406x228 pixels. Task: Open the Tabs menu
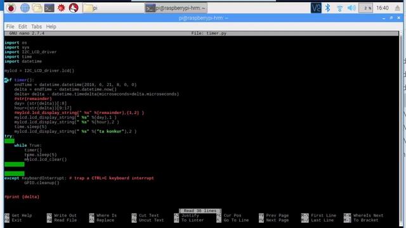click(37, 27)
